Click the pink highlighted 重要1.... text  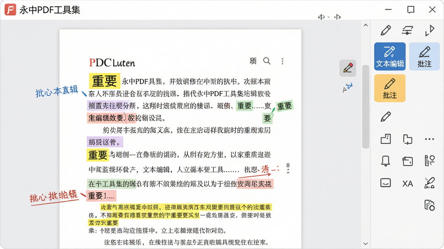tap(101, 196)
